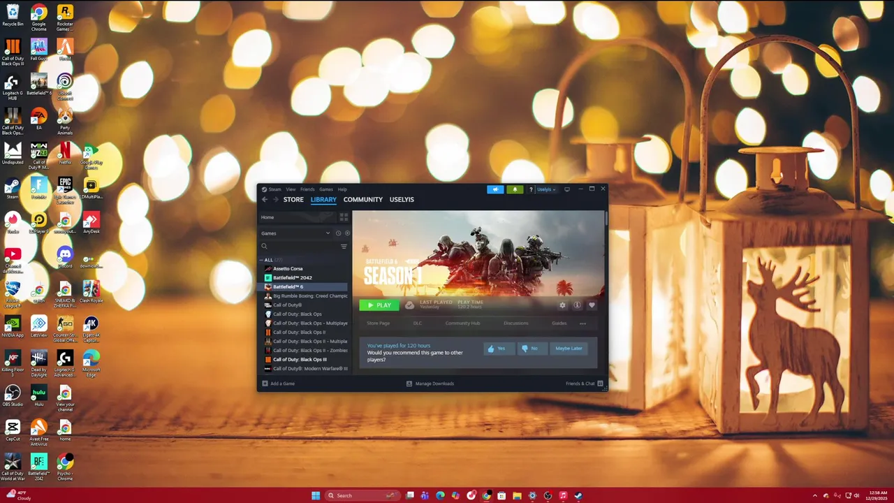Open the Uselyis account dropdown
The image size is (894, 503).
click(x=546, y=189)
